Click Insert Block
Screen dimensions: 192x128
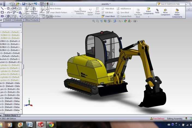tap(108, 16)
